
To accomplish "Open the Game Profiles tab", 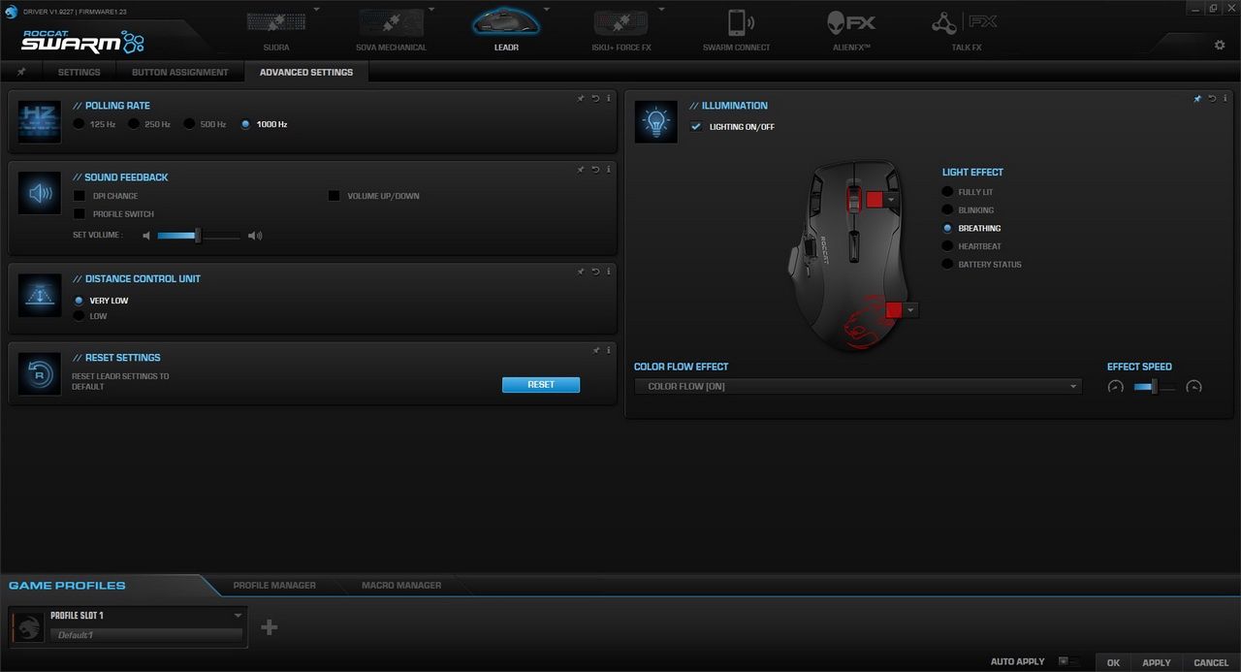I will (67, 586).
